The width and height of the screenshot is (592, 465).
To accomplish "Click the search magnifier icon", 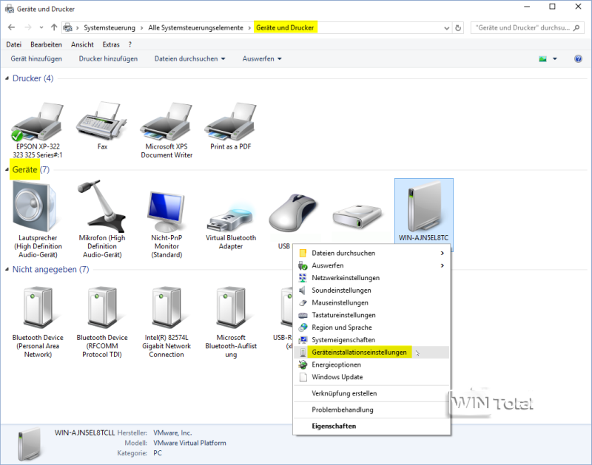I will (x=576, y=28).
